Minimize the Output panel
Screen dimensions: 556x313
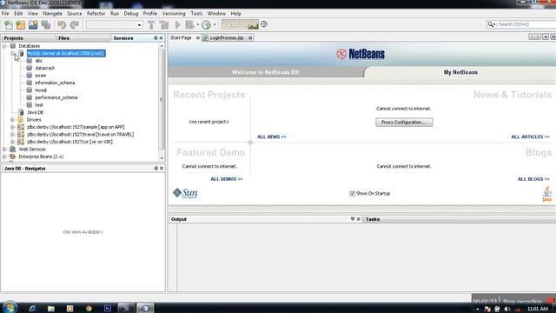click(x=353, y=219)
